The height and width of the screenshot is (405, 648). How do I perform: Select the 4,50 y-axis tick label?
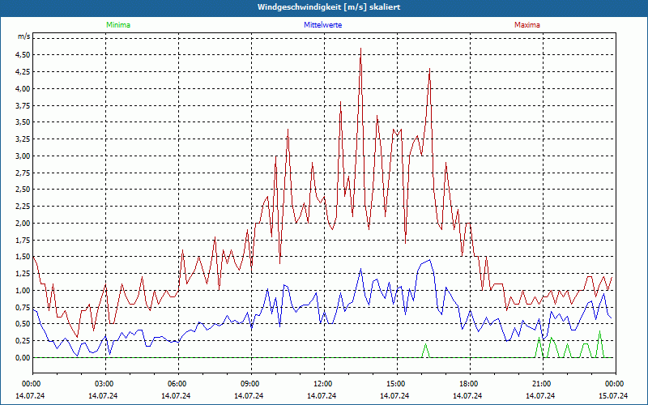tap(22, 55)
